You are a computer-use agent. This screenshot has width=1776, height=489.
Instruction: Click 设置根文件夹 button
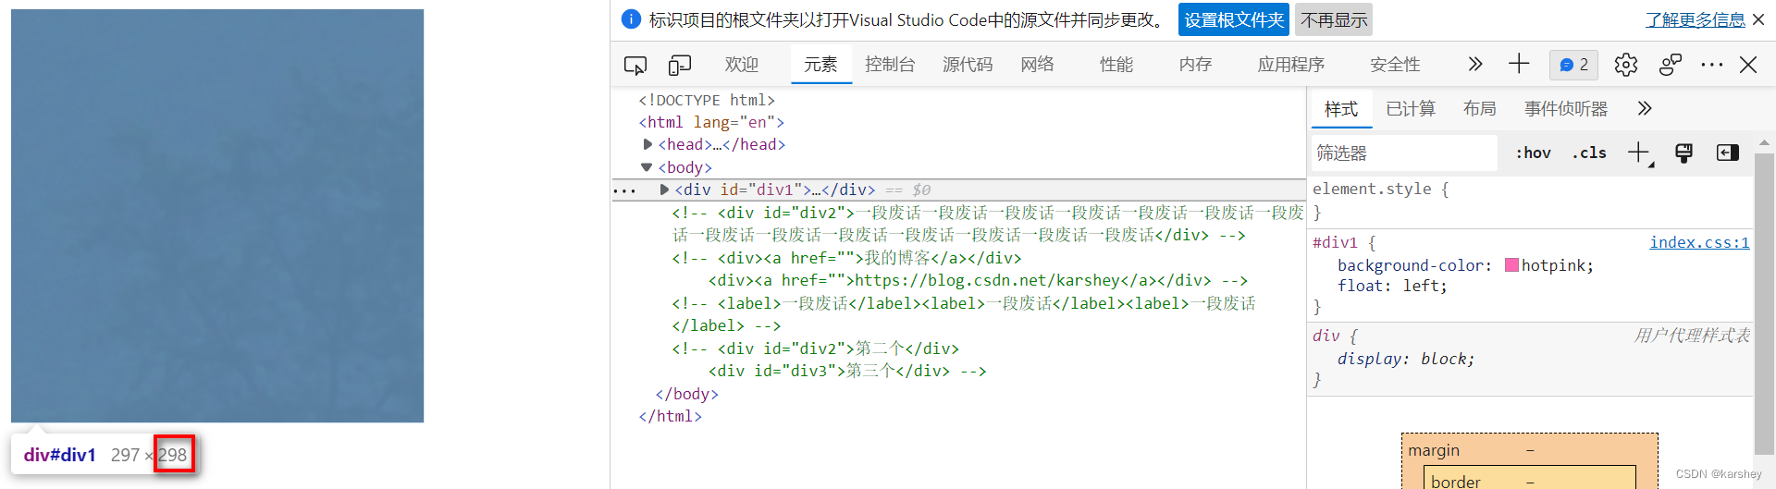[1234, 19]
